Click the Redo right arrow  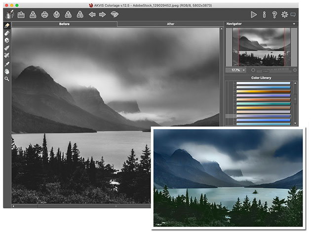[x=102, y=14]
